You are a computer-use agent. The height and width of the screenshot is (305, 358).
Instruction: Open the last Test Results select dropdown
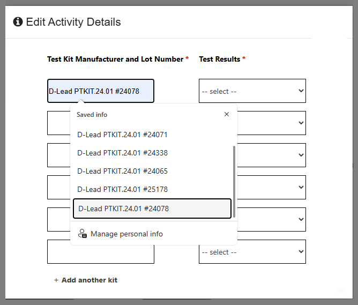[252, 251]
